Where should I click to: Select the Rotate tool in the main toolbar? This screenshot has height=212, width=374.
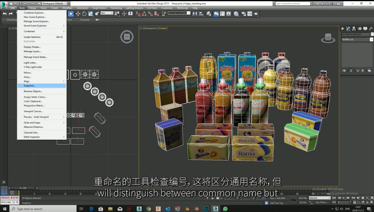(84, 14)
